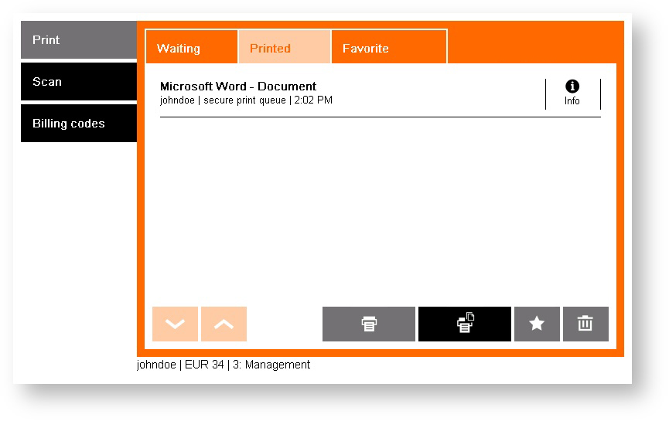
Task: Open job details via Info icon
Action: pos(572,87)
